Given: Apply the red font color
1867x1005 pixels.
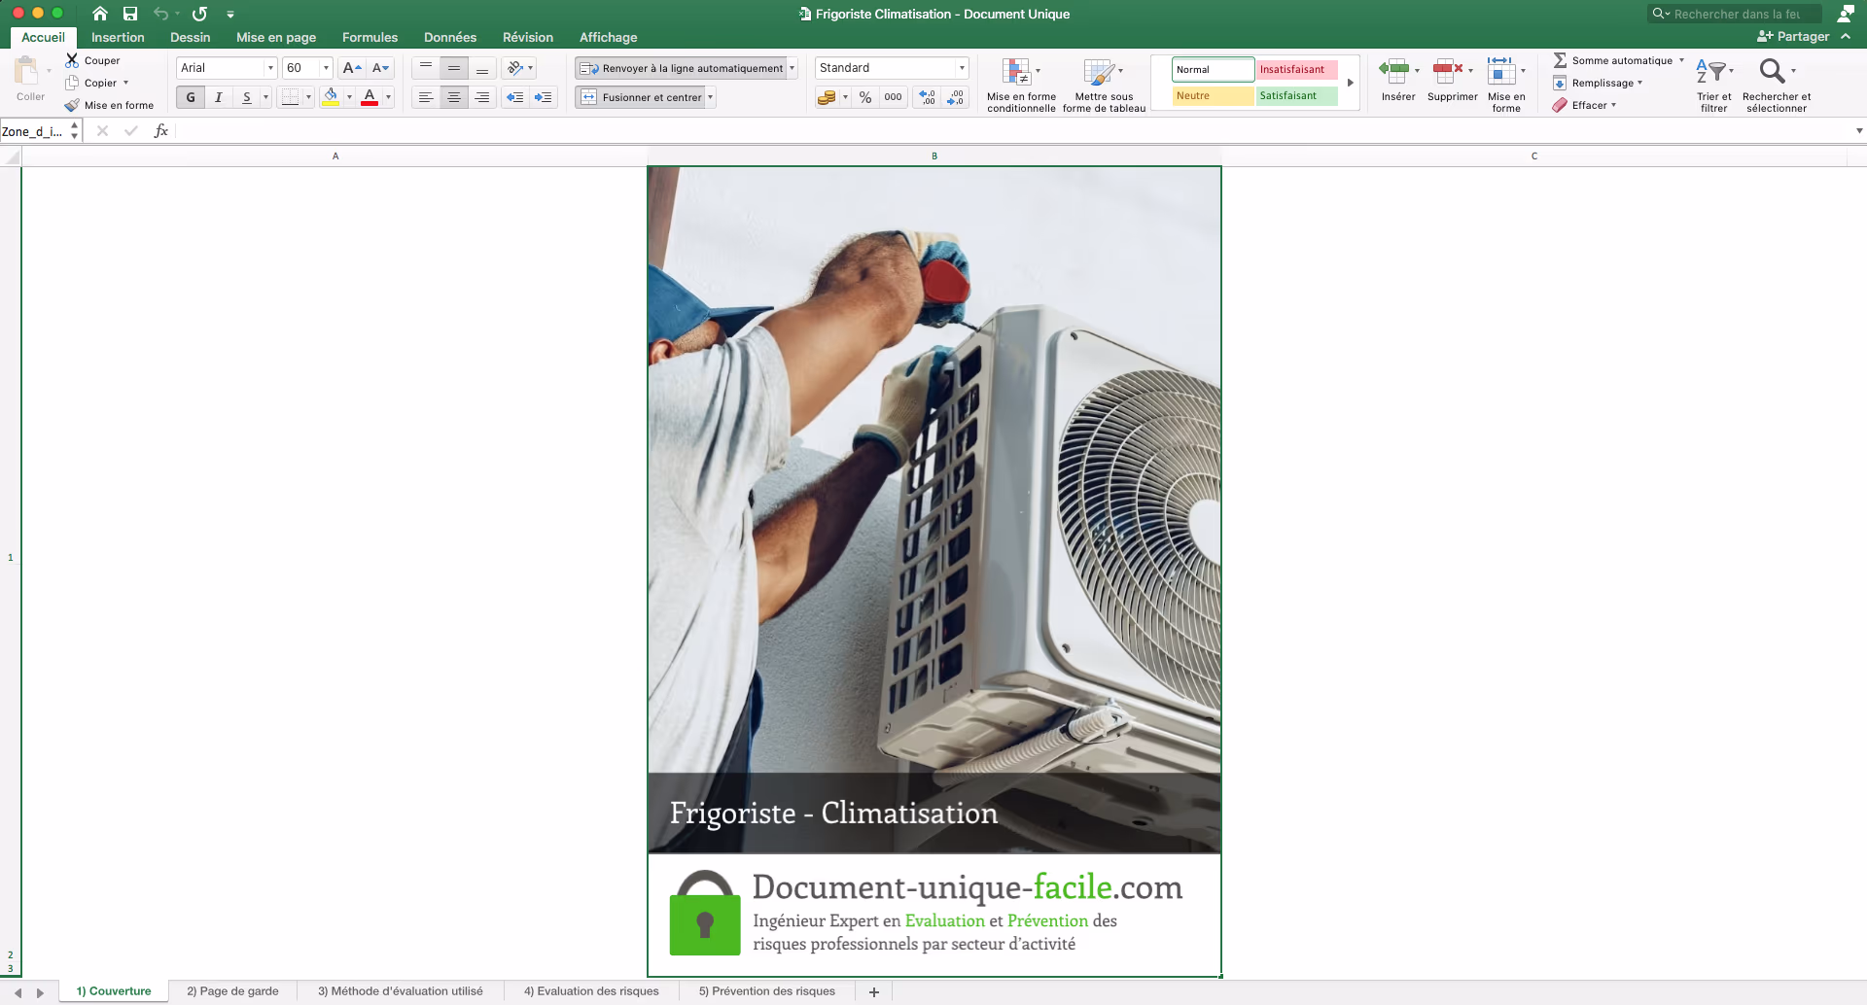Looking at the screenshot, I should pos(370,97).
